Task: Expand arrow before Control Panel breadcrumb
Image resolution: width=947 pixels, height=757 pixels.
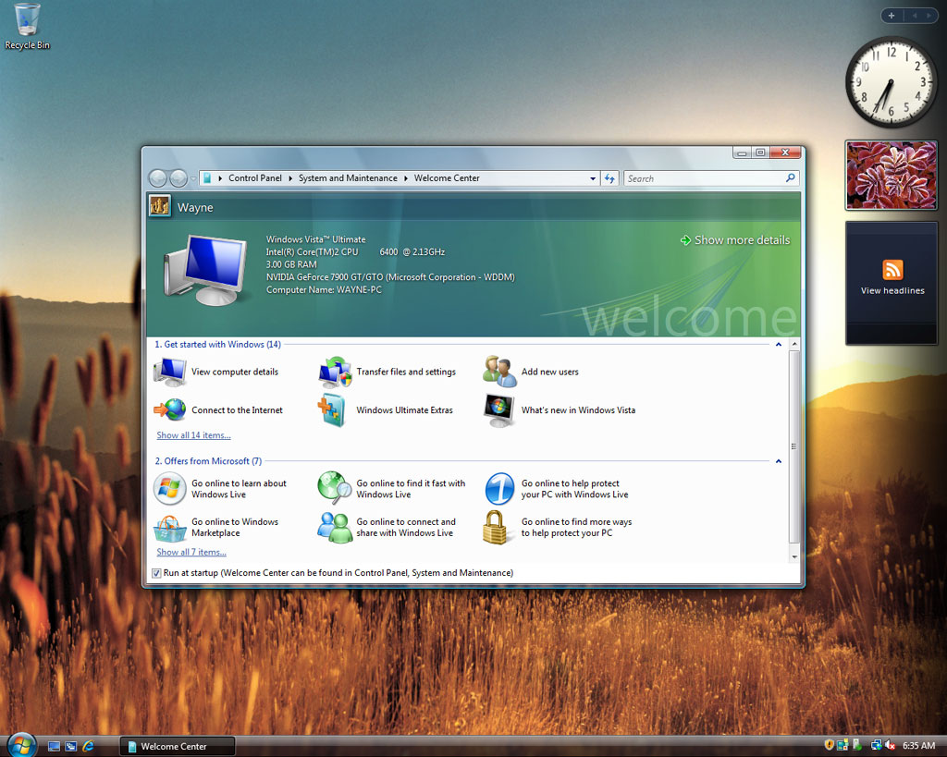Action: (220, 178)
